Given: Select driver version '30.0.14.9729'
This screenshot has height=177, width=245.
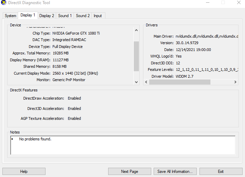Looking at the screenshot, I should pyautogui.click(x=187, y=43).
